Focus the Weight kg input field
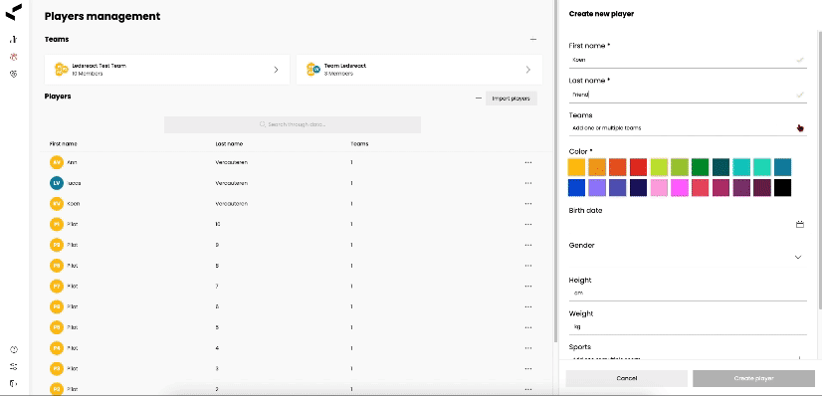822x396 pixels. (688, 327)
